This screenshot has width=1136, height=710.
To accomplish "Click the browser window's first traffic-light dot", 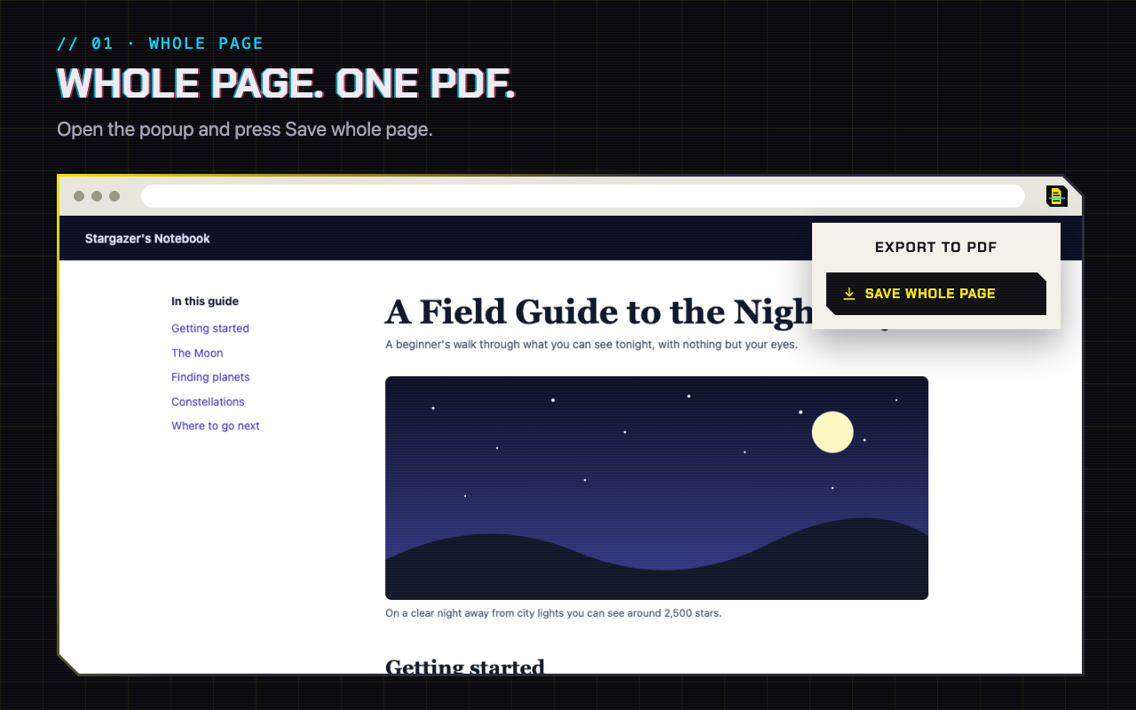I will (79, 196).
